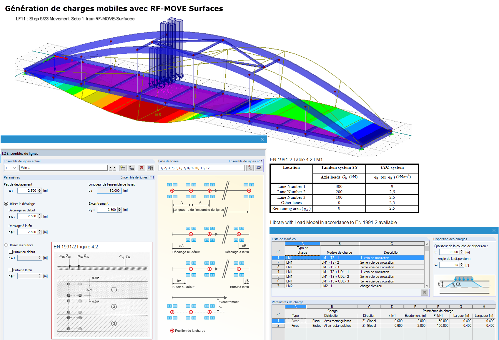Click the eccentricity eY field
The width and height of the screenshot is (499, 340).
[x=107, y=210]
